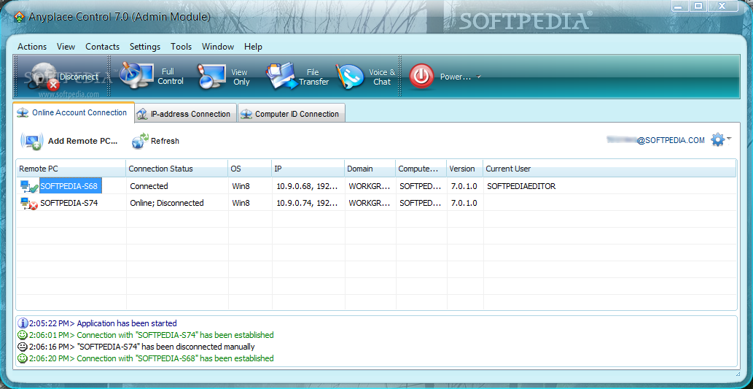Open the Window menu
The width and height of the screenshot is (753, 389).
(218, 47)
